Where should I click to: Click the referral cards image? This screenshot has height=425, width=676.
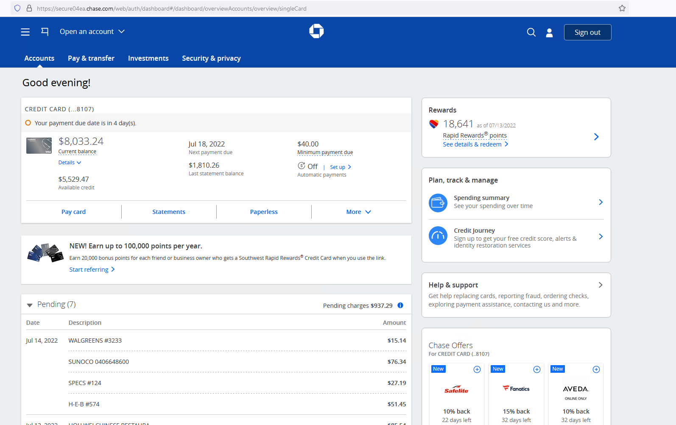[45, 253]
